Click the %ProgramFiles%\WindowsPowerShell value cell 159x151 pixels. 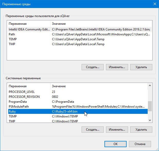click(98, 107)
